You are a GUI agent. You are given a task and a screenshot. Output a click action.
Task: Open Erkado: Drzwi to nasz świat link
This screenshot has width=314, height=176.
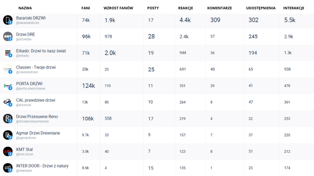(41, 51)
